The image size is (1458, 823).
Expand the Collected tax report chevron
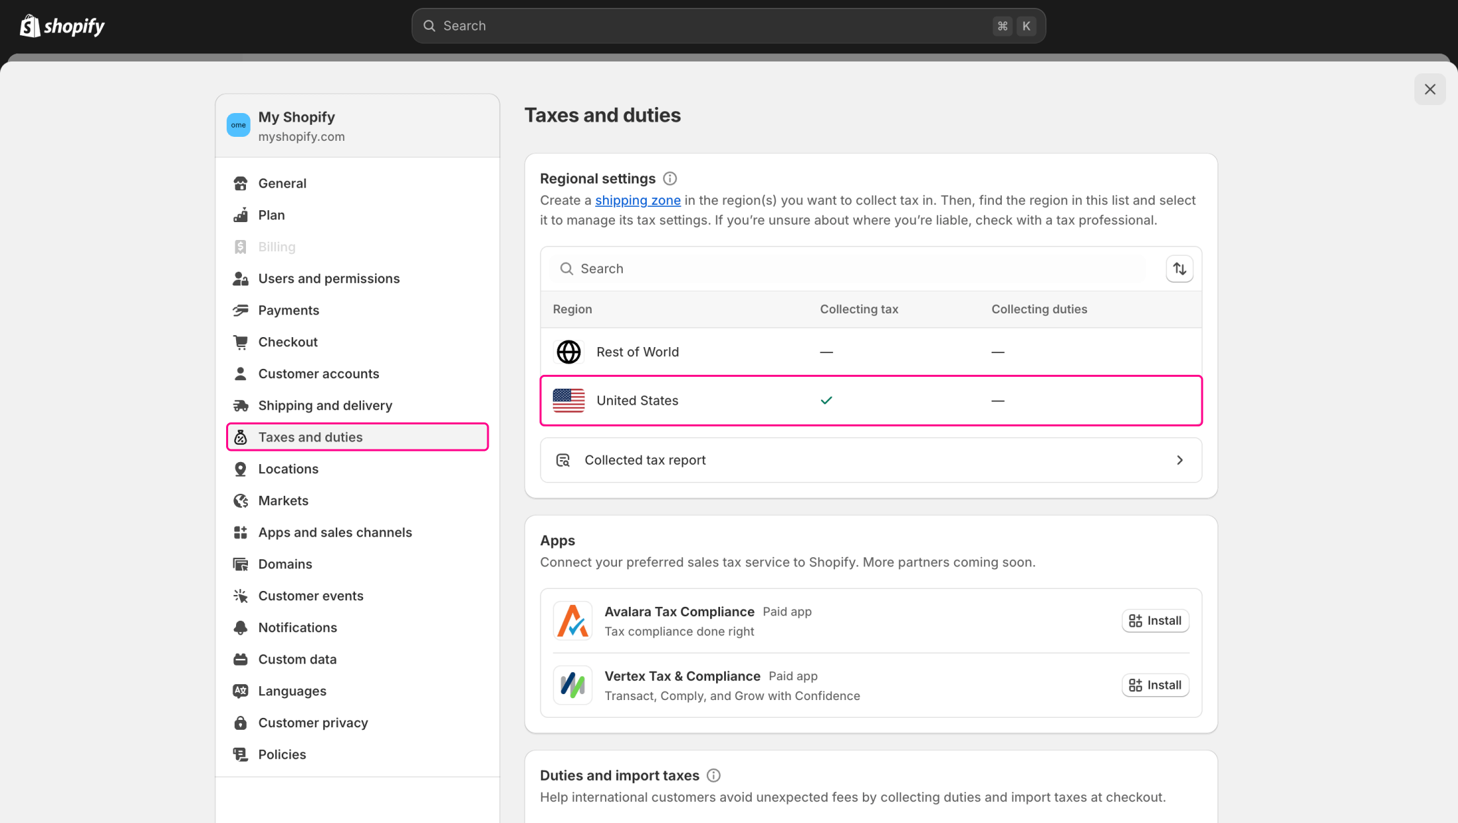point(1180,460)
